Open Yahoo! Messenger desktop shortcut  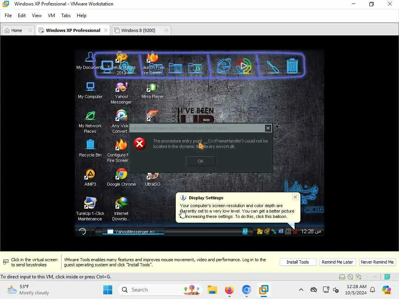point(121,93)
